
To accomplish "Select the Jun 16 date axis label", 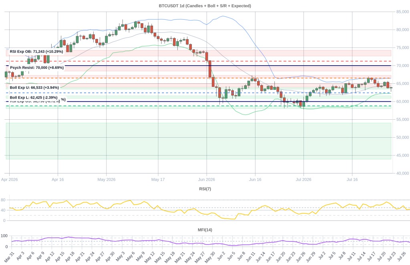I will [x=255, y=180].
